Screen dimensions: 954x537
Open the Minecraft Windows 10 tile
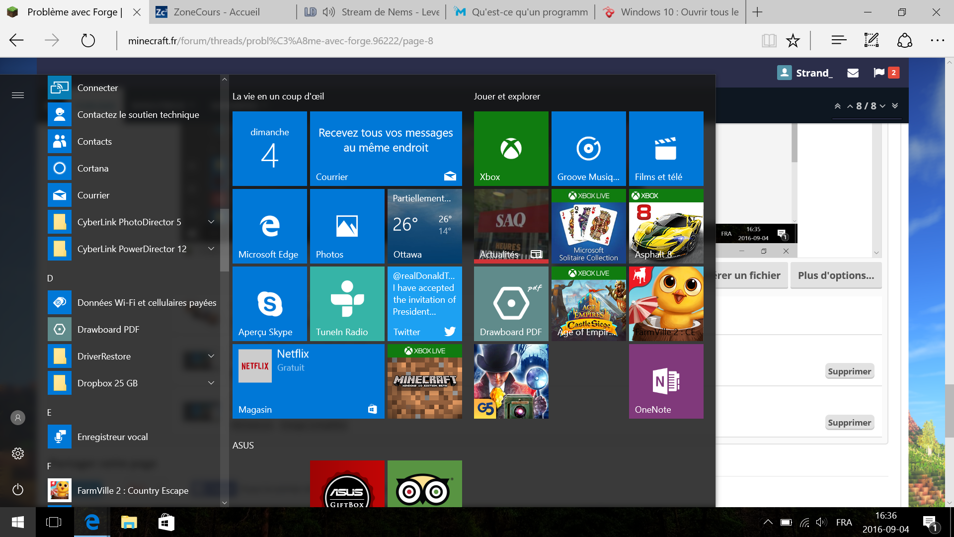pyautogui.click(x=424, y=381)
